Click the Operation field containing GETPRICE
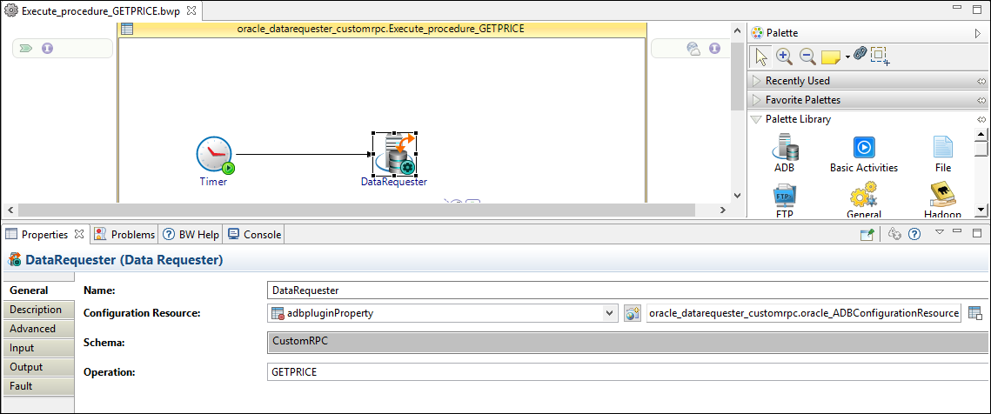This screenshot has width=991, height=414. pos(629,372)
